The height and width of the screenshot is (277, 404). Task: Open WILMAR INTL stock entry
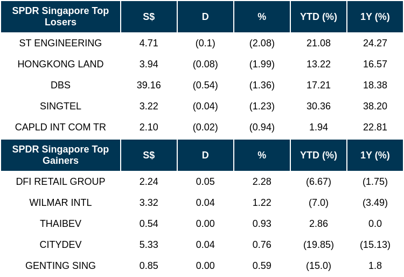[x=60, y=203]
